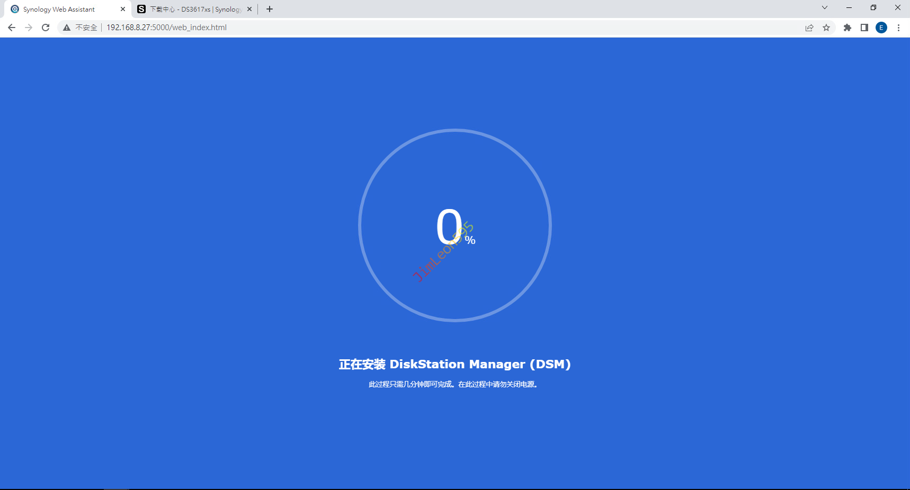The width and height of the screenshot is (910, 490).
Task: Click the Forward navigation arrow
Action: 29,28
